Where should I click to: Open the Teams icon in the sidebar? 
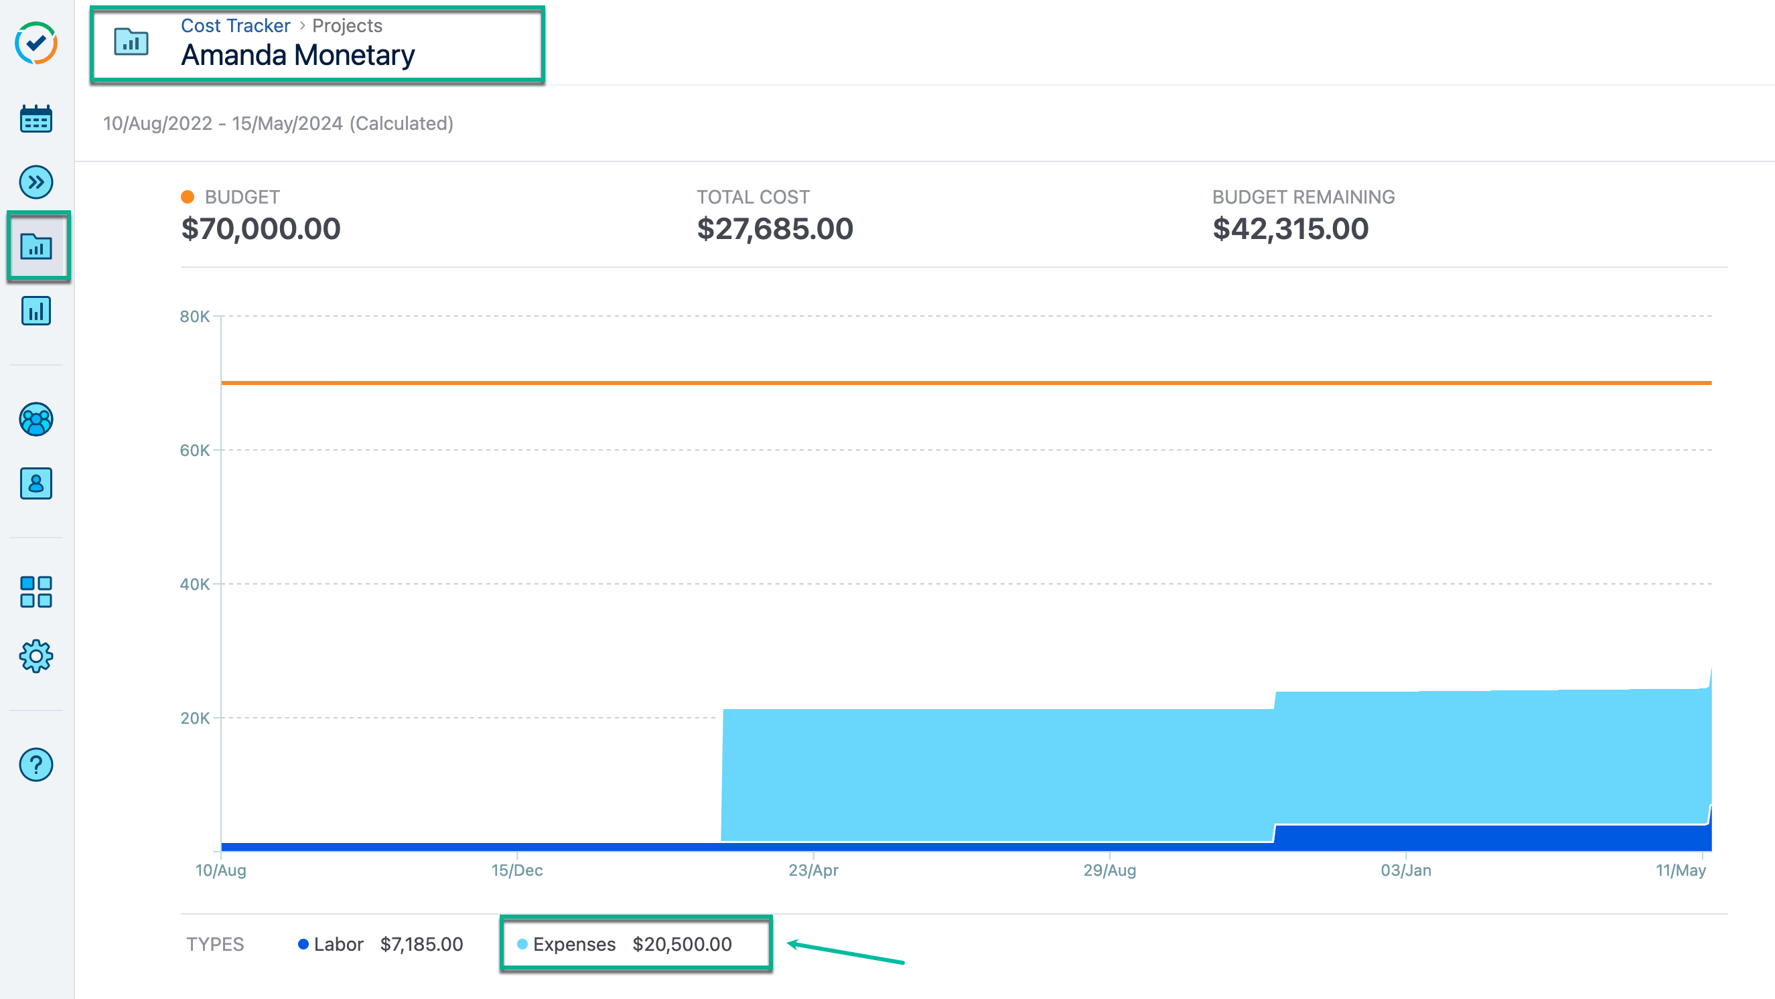(37, 419)
